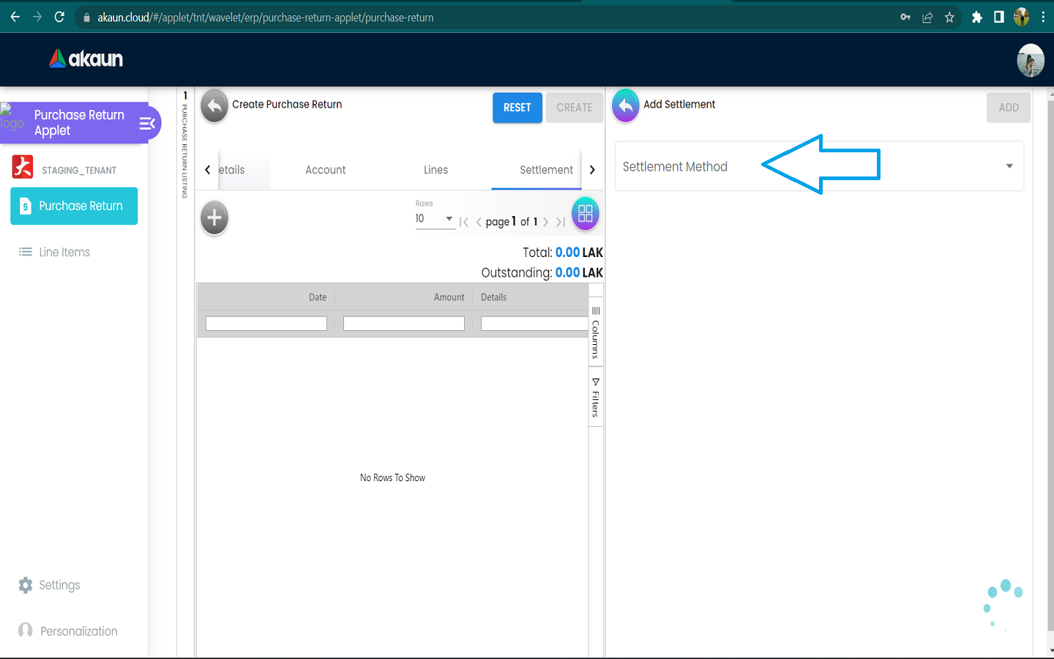Sort by Details column header
1054x659 pixels.
click(x=494, y=297)
